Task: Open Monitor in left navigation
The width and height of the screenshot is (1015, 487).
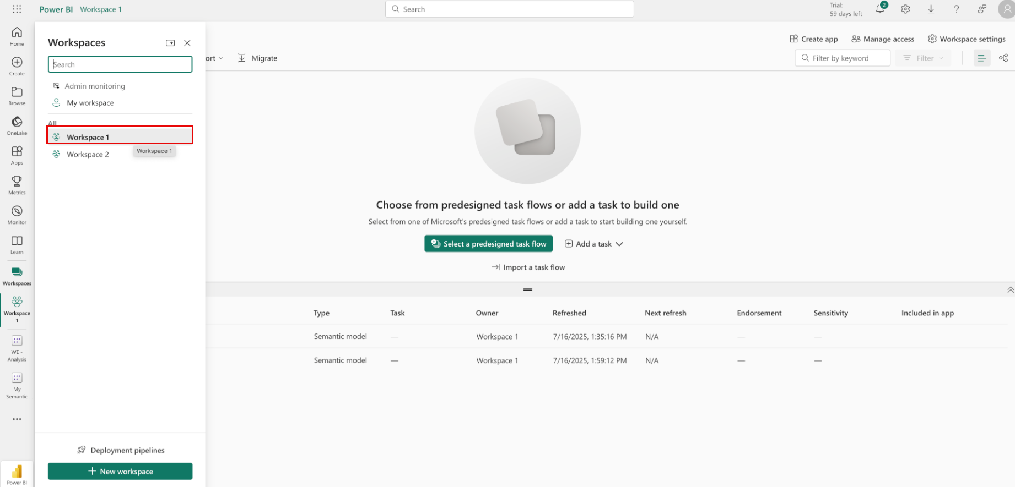Action: (17, 215)
